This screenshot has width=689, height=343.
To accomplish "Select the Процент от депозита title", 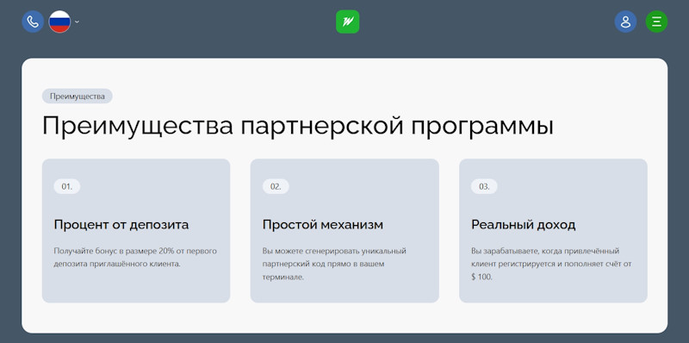I will tap(121, 225).
